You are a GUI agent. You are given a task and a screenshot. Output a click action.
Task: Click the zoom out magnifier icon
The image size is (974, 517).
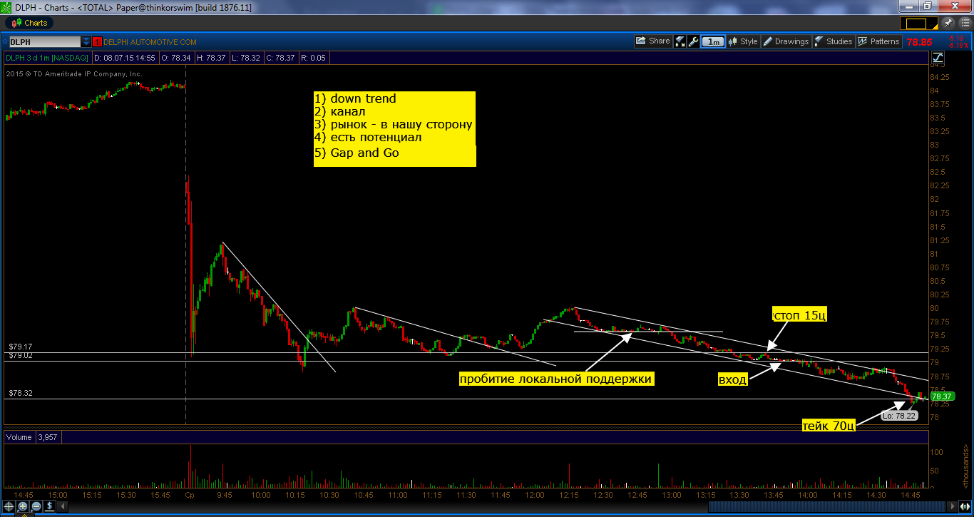pos(36,506)
